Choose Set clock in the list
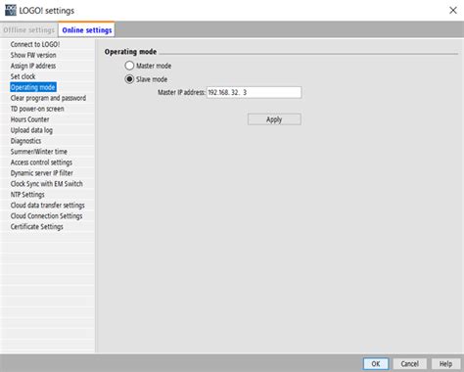Screen dimensions: 464x372 23,76
